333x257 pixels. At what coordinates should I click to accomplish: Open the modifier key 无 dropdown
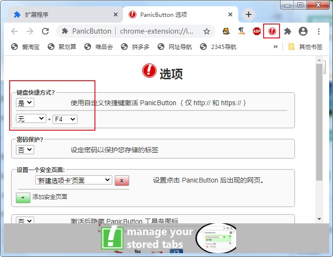point(31,119)
